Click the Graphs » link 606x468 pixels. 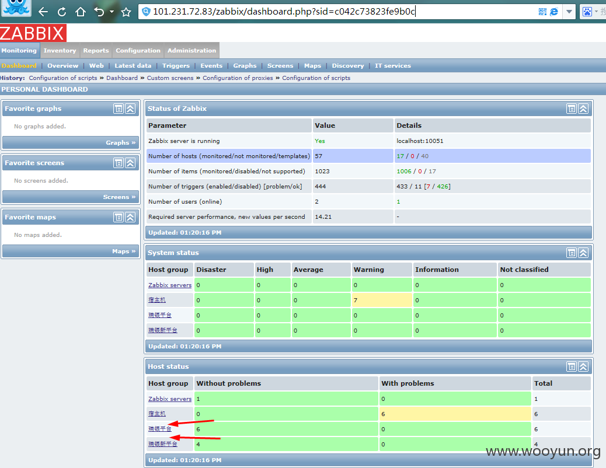tap(121, 142)
